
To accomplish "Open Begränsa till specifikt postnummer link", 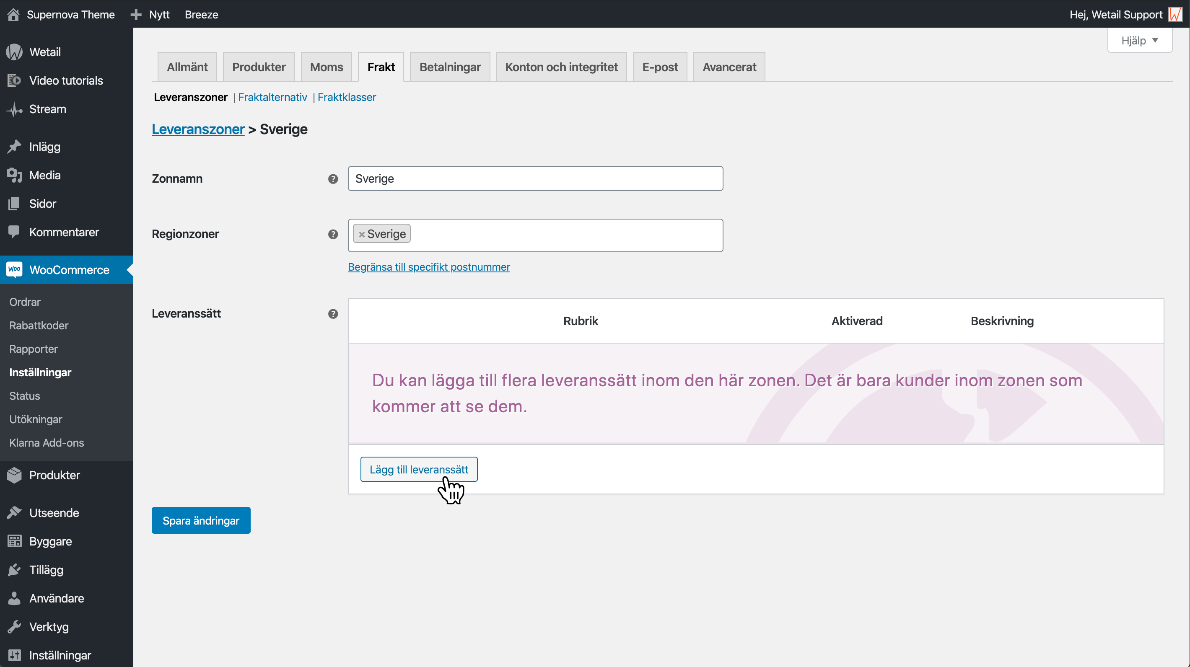I will (428, 267).
